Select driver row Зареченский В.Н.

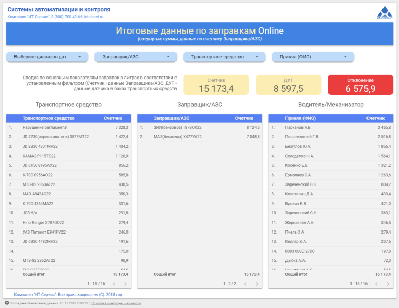click(331, 184)
